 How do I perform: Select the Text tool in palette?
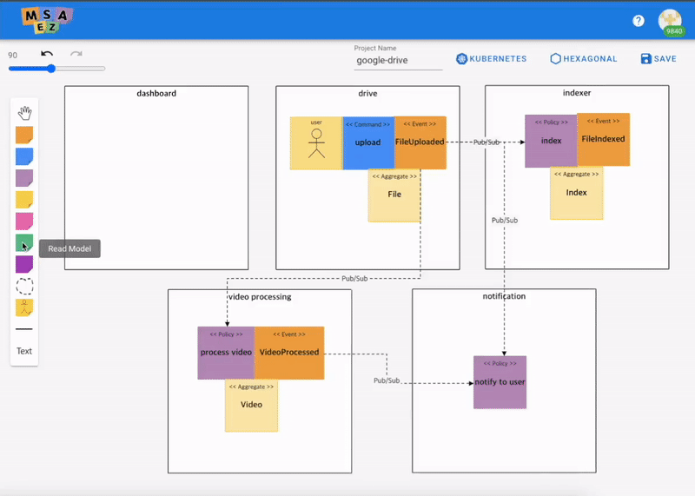pyautogui.click(x=24, y=351)
